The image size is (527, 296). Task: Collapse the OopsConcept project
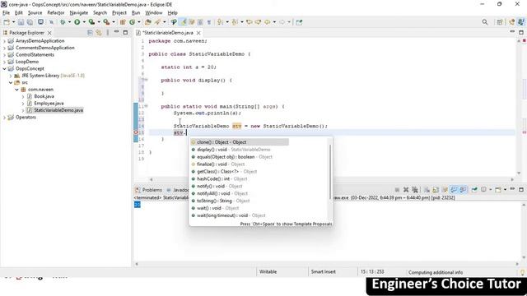(4, 69)
